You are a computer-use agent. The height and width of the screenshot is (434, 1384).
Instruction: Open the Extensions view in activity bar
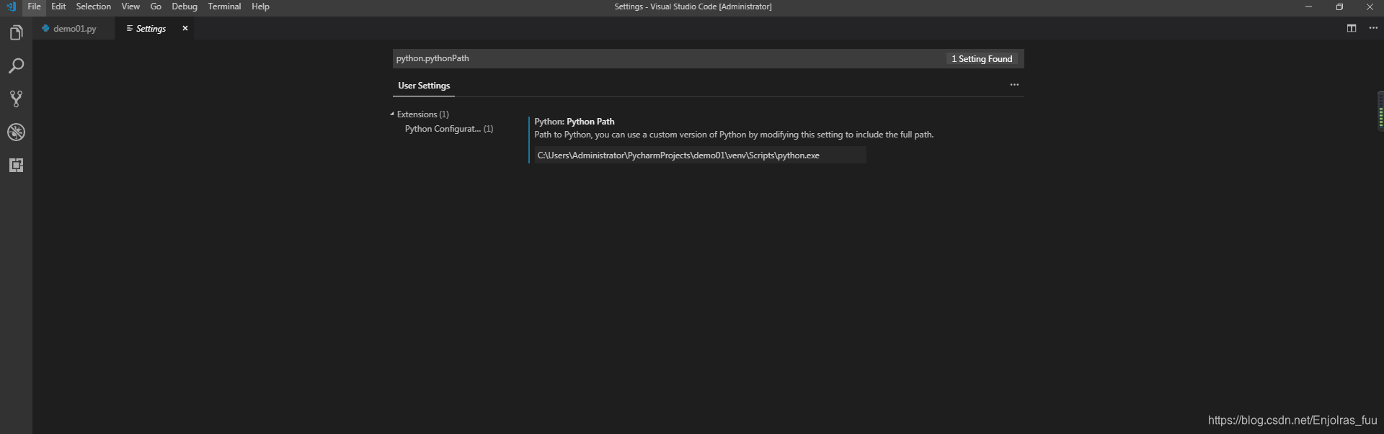pos(16,165)
